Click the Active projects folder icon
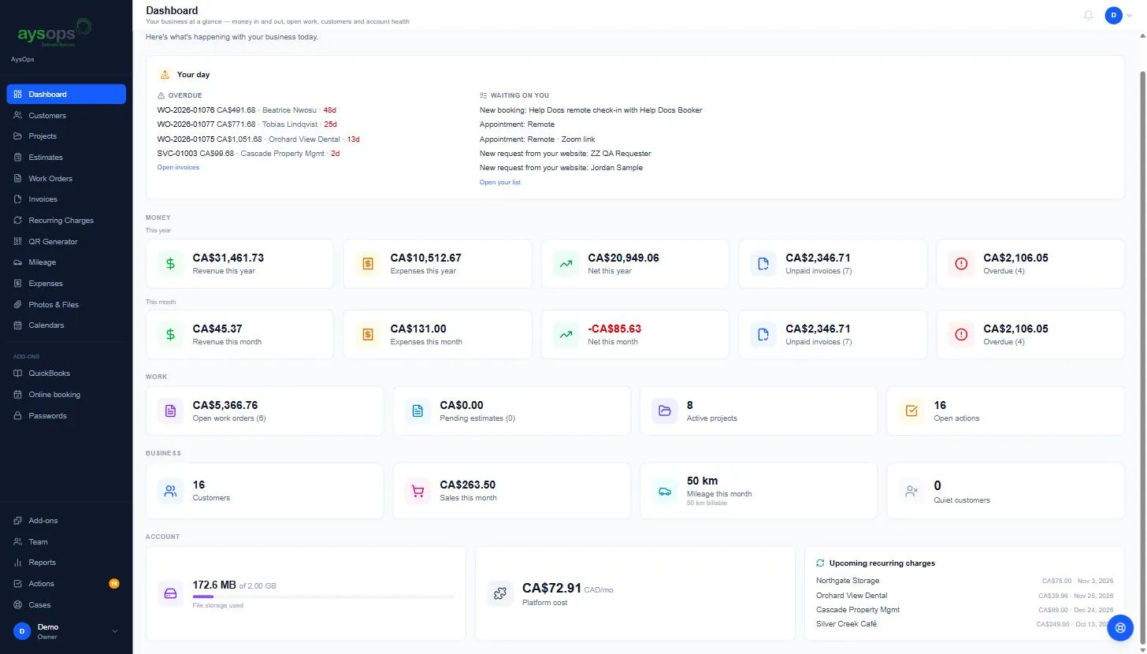This screenshot has width=1147, height=654. tap(665, 411)
